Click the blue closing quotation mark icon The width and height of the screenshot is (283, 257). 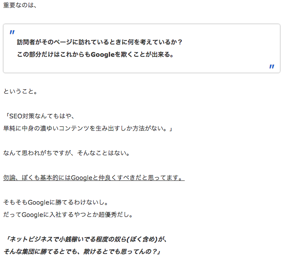point(272,66)
